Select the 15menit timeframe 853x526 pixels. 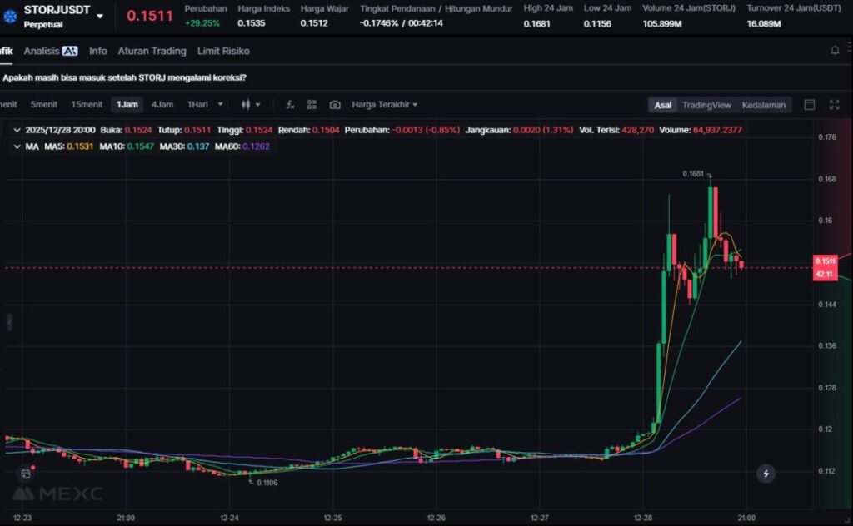click(x=87, y=105)
